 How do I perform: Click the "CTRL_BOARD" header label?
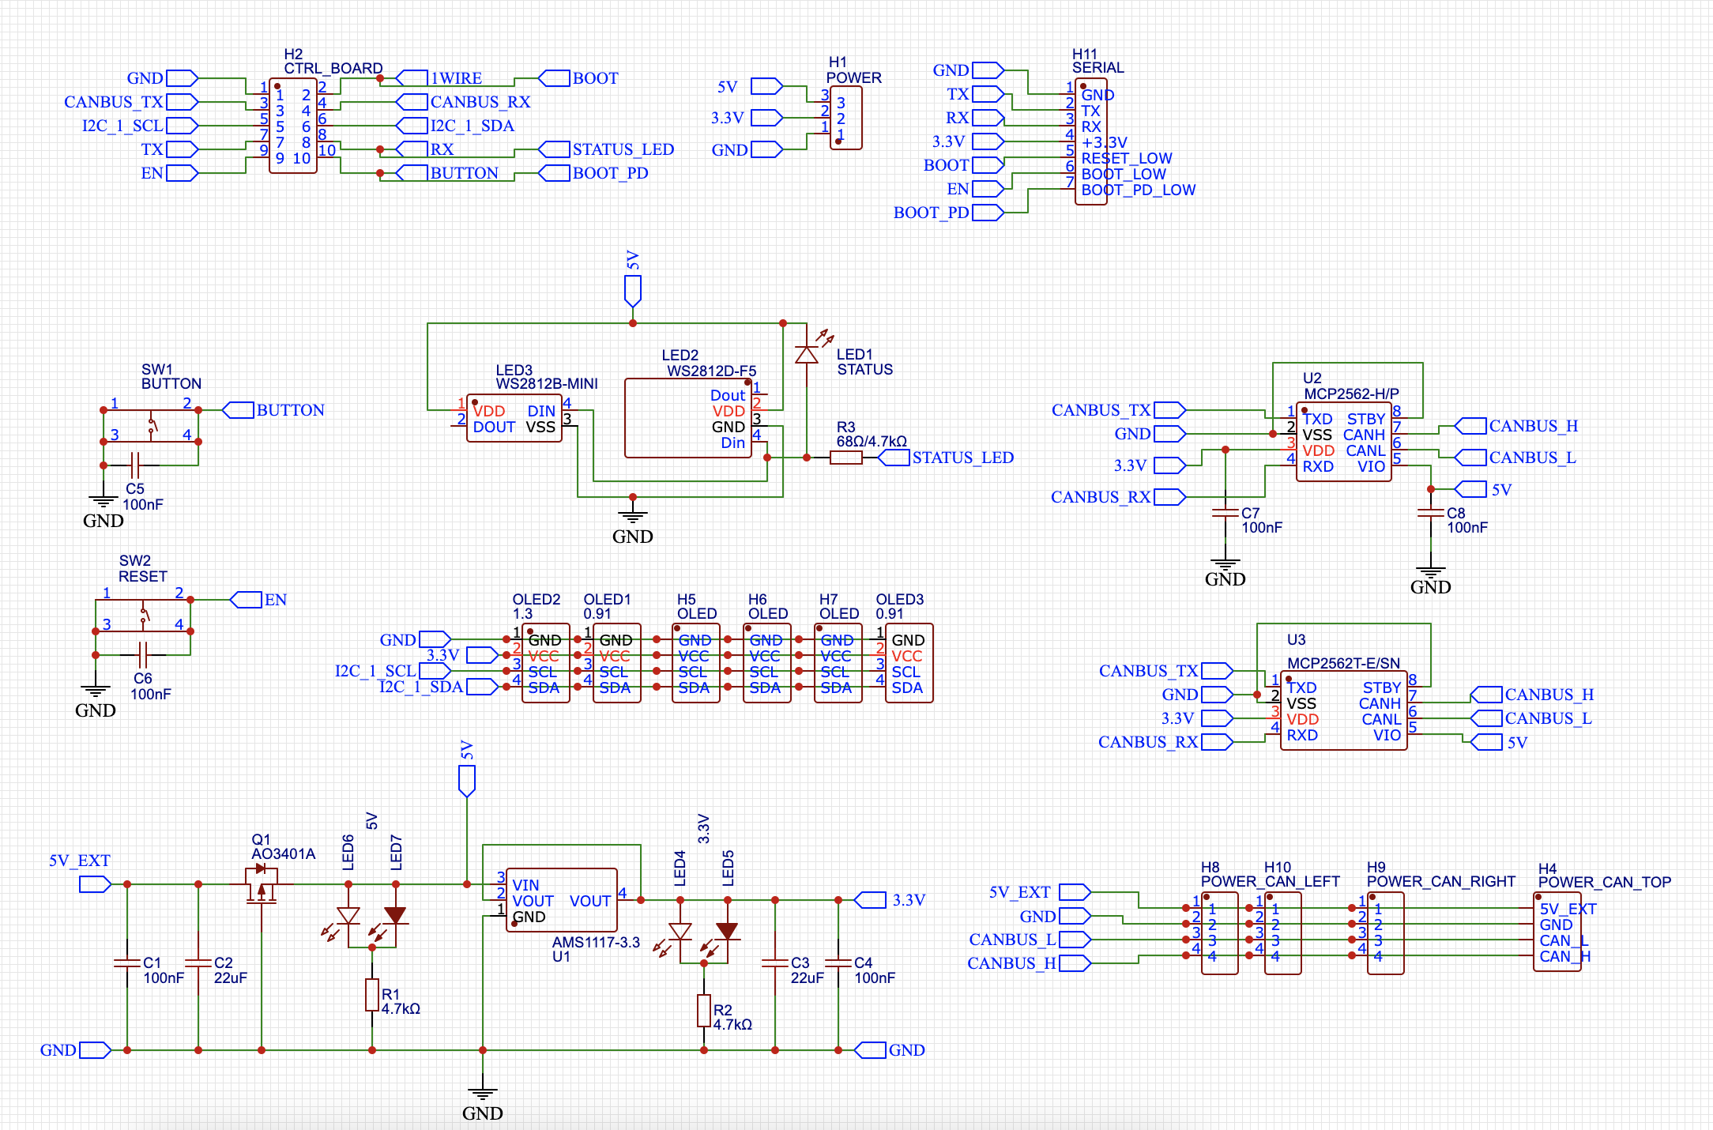click(333, 68)
